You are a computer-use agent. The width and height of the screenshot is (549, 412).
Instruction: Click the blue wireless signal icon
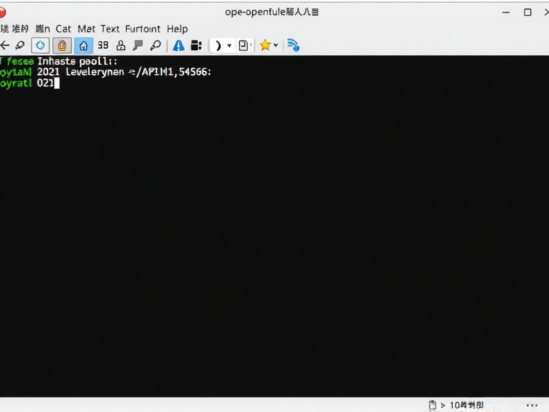293,45
